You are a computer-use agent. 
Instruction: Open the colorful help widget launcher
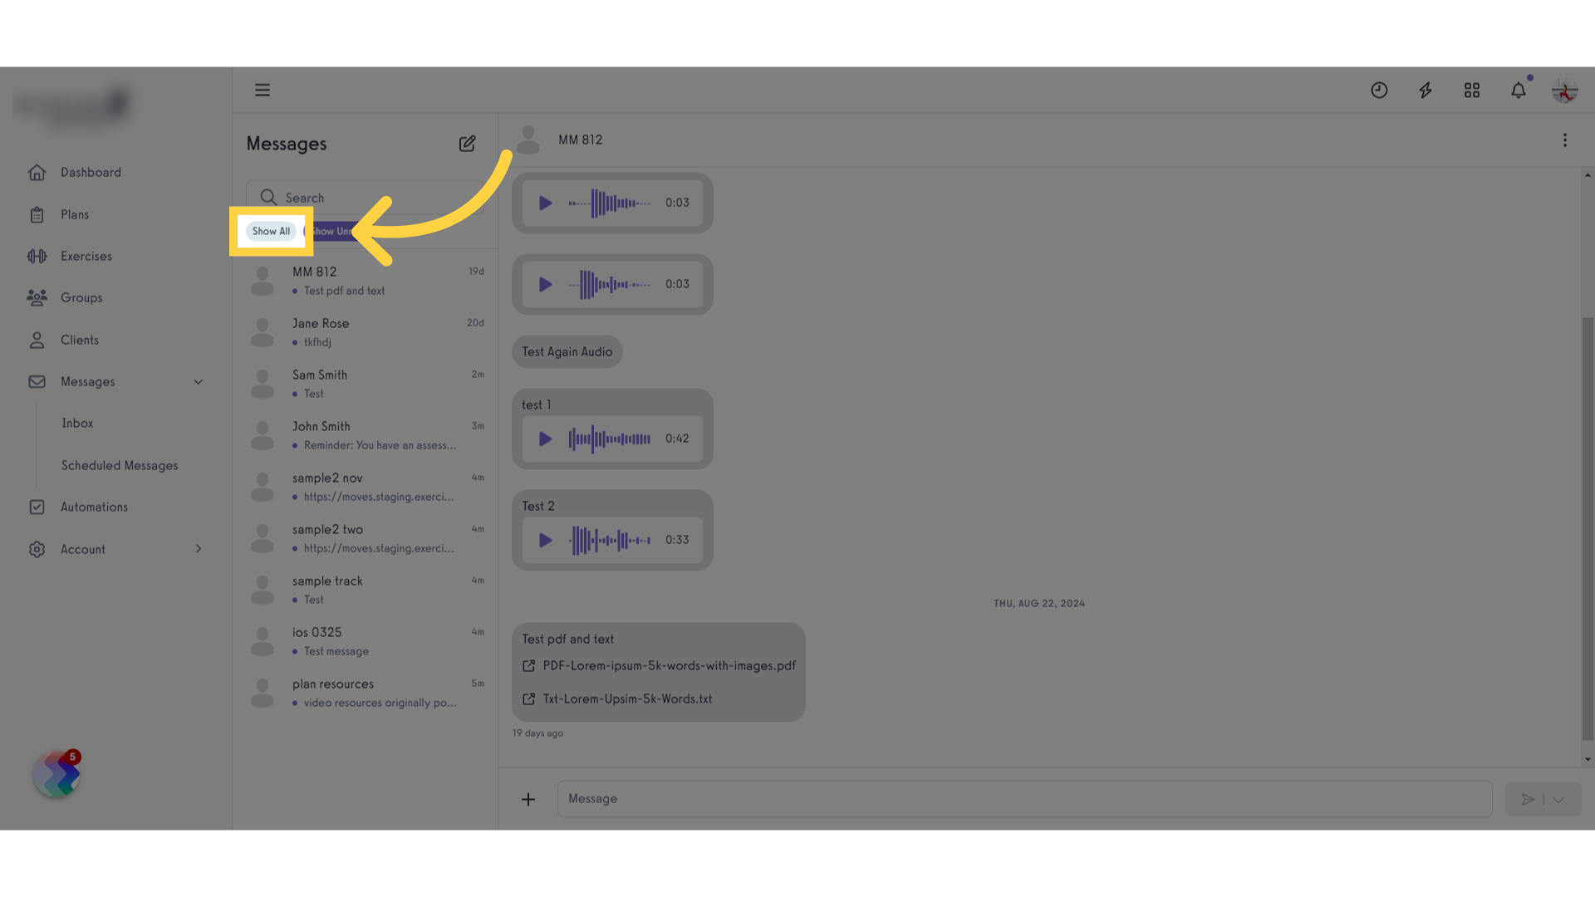(56, 775)
